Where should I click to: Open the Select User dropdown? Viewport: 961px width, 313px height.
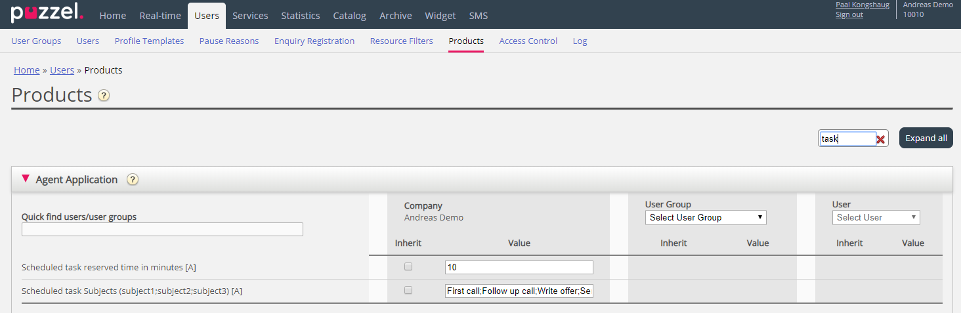876,218
